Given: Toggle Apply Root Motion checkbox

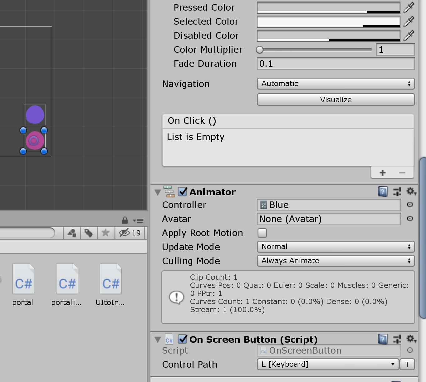Looking at the screenshot, I should 262,233.
